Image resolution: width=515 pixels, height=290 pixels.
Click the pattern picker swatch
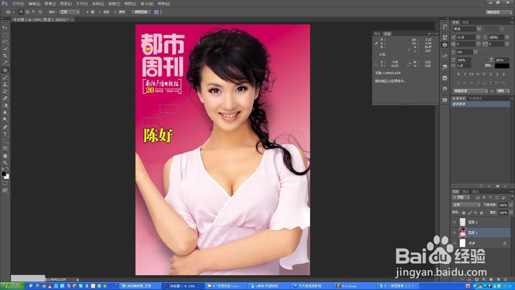157,12
